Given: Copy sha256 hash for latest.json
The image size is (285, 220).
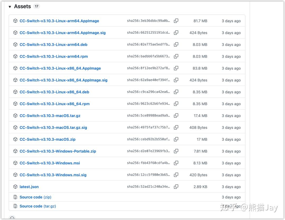Looking at the screenshot, I should 176,187.
